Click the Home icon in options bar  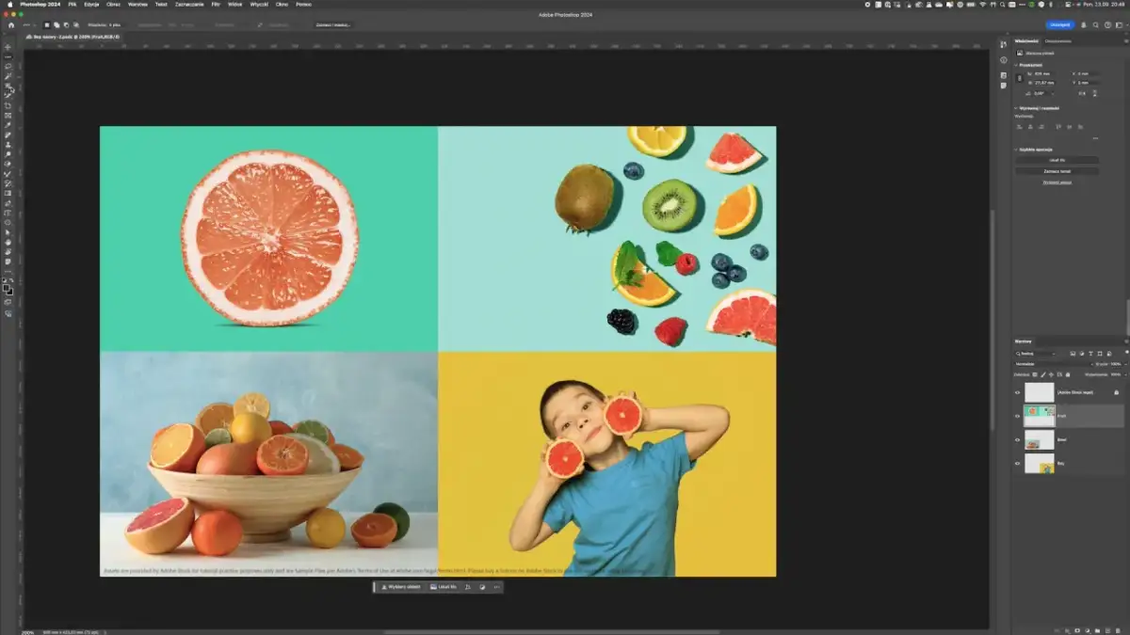pos(11,24)
